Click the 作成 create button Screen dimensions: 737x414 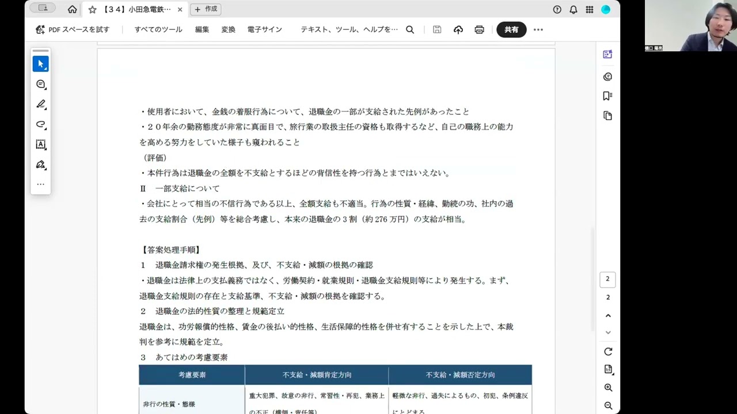(206, 9)
